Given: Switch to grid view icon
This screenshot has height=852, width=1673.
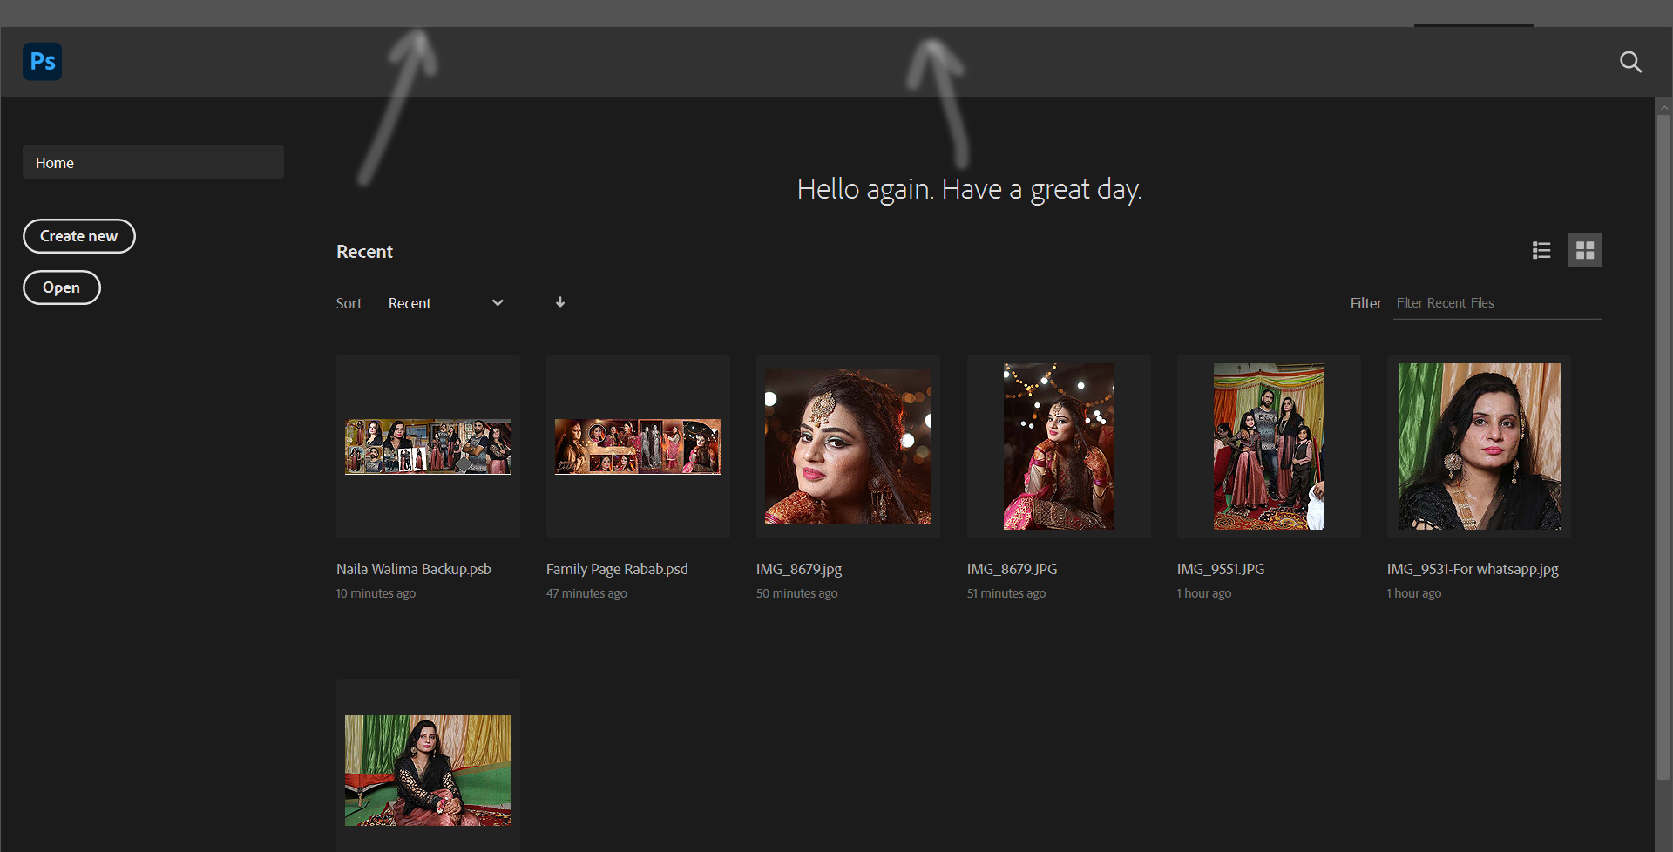Looking at the screenshot, I should click(1585, 250).
